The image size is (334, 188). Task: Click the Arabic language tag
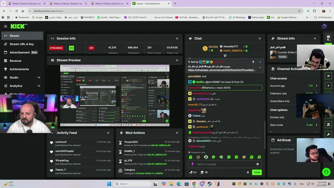point(283,57)
